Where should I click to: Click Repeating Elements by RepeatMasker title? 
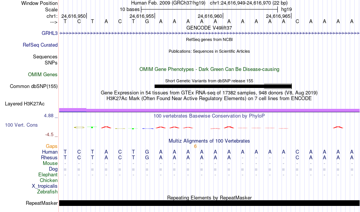(x=210, y=198)
